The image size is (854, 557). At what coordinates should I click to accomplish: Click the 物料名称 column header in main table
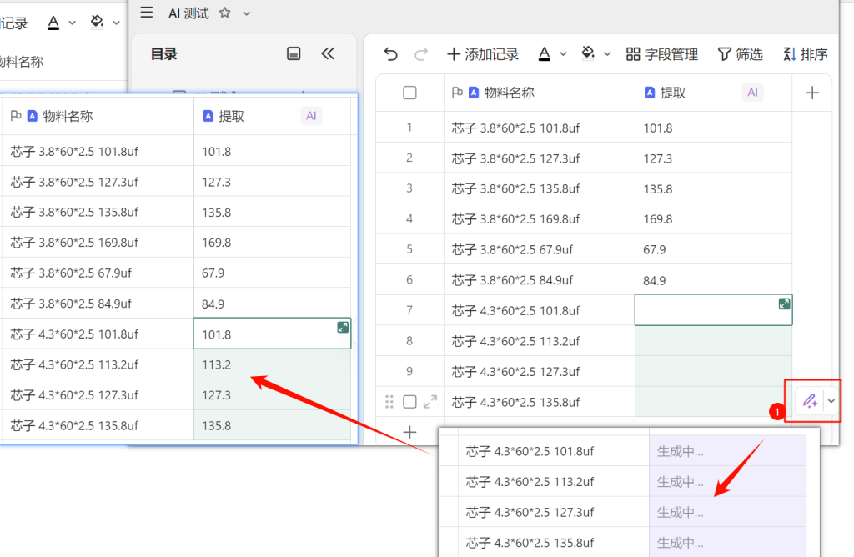click(540, 93)
